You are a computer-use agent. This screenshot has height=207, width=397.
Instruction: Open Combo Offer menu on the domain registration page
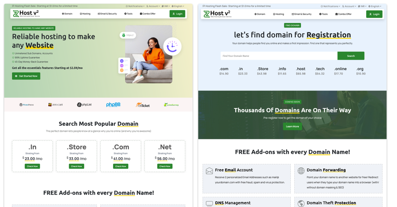(x=343, y=14)
